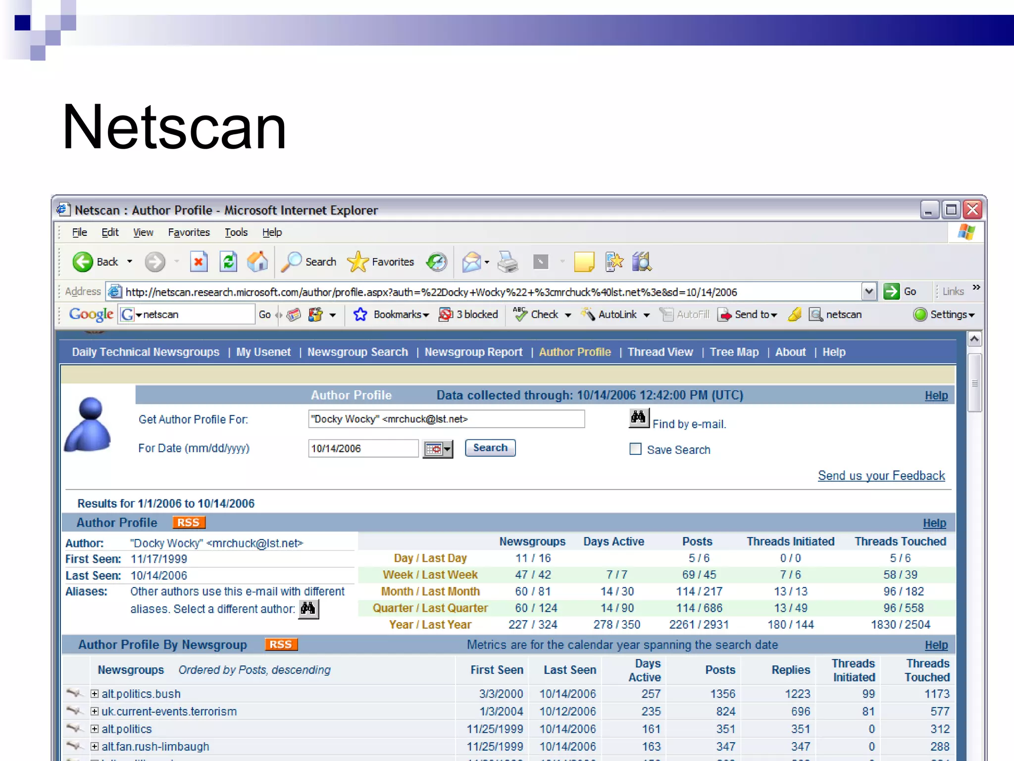Open the History clock icon

pyautogui.click(x=436, y=262)
